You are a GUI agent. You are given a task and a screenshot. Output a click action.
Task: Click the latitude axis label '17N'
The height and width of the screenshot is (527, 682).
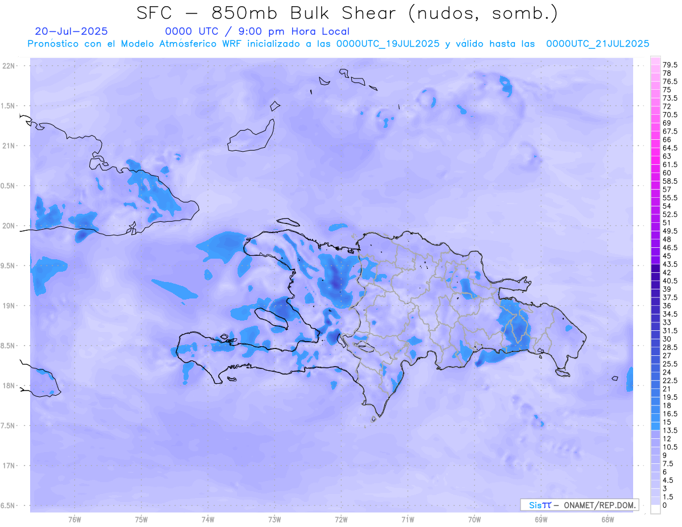pos(10,466)
